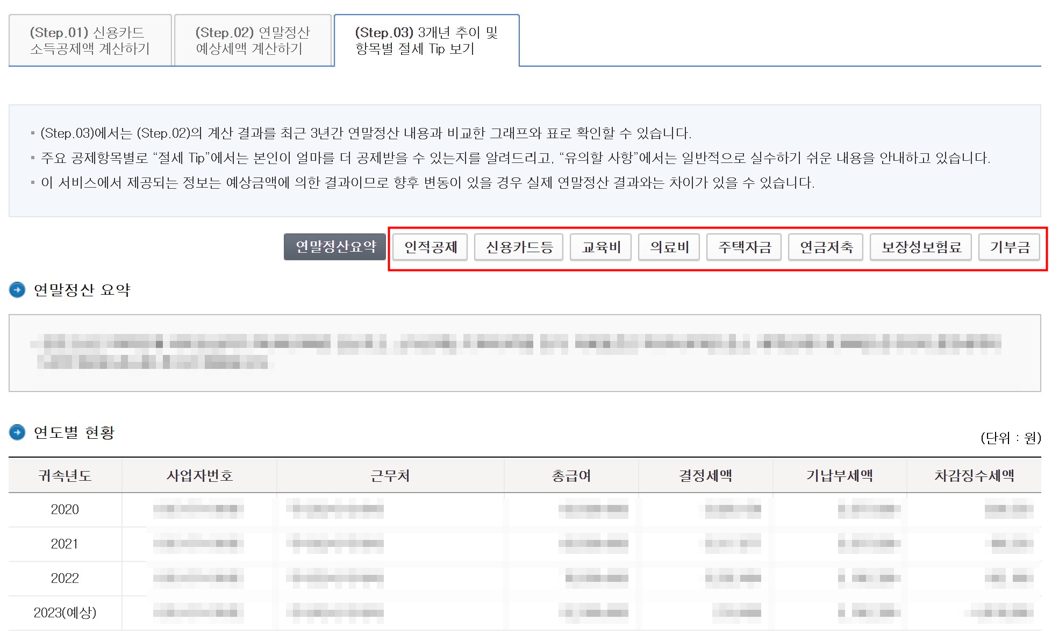
Task: Open the 의료비 tip button
Action: click(x=669, y=247)
